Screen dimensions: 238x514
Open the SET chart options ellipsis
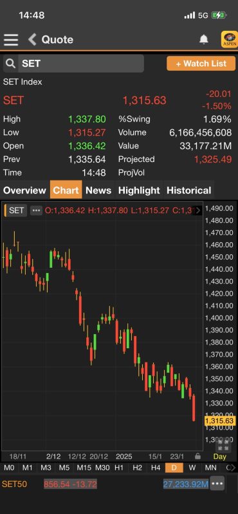tap(36, 211)
